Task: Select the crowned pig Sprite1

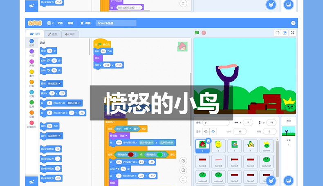Action: [267, 146]
